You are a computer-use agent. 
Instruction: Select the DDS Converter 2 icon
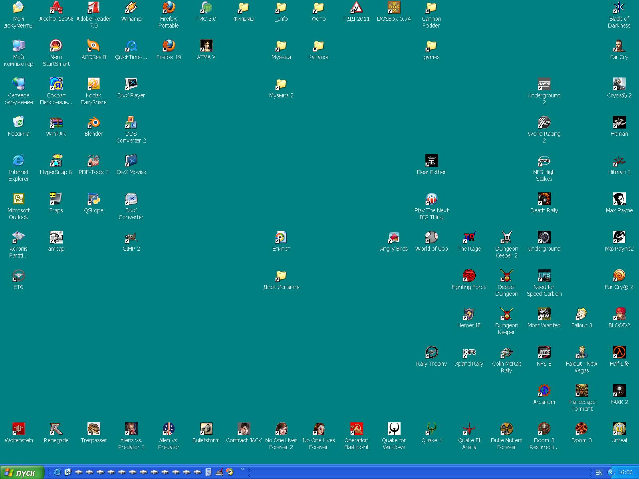(x=131, y=122)
